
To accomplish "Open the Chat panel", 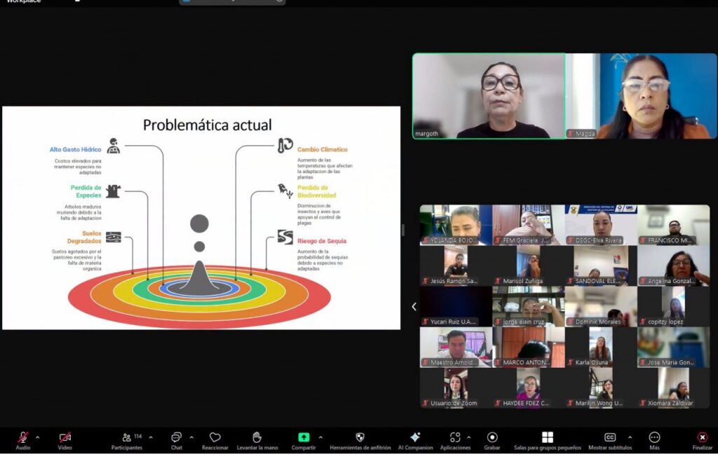I will coord(176,441).
